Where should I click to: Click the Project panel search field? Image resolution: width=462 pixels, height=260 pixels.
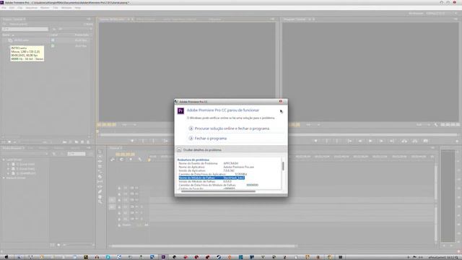tap(25, 29)
